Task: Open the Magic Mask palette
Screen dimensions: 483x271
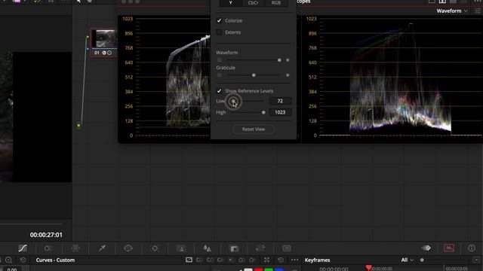Action: click(181, 248)
